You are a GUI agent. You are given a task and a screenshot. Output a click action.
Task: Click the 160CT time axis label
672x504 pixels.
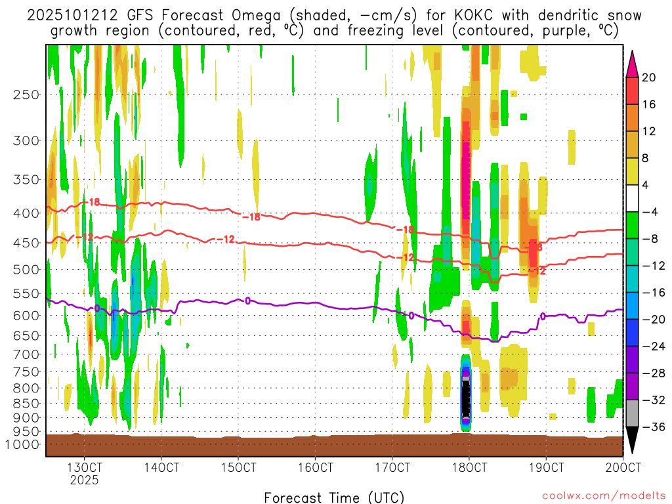(316, 467)
